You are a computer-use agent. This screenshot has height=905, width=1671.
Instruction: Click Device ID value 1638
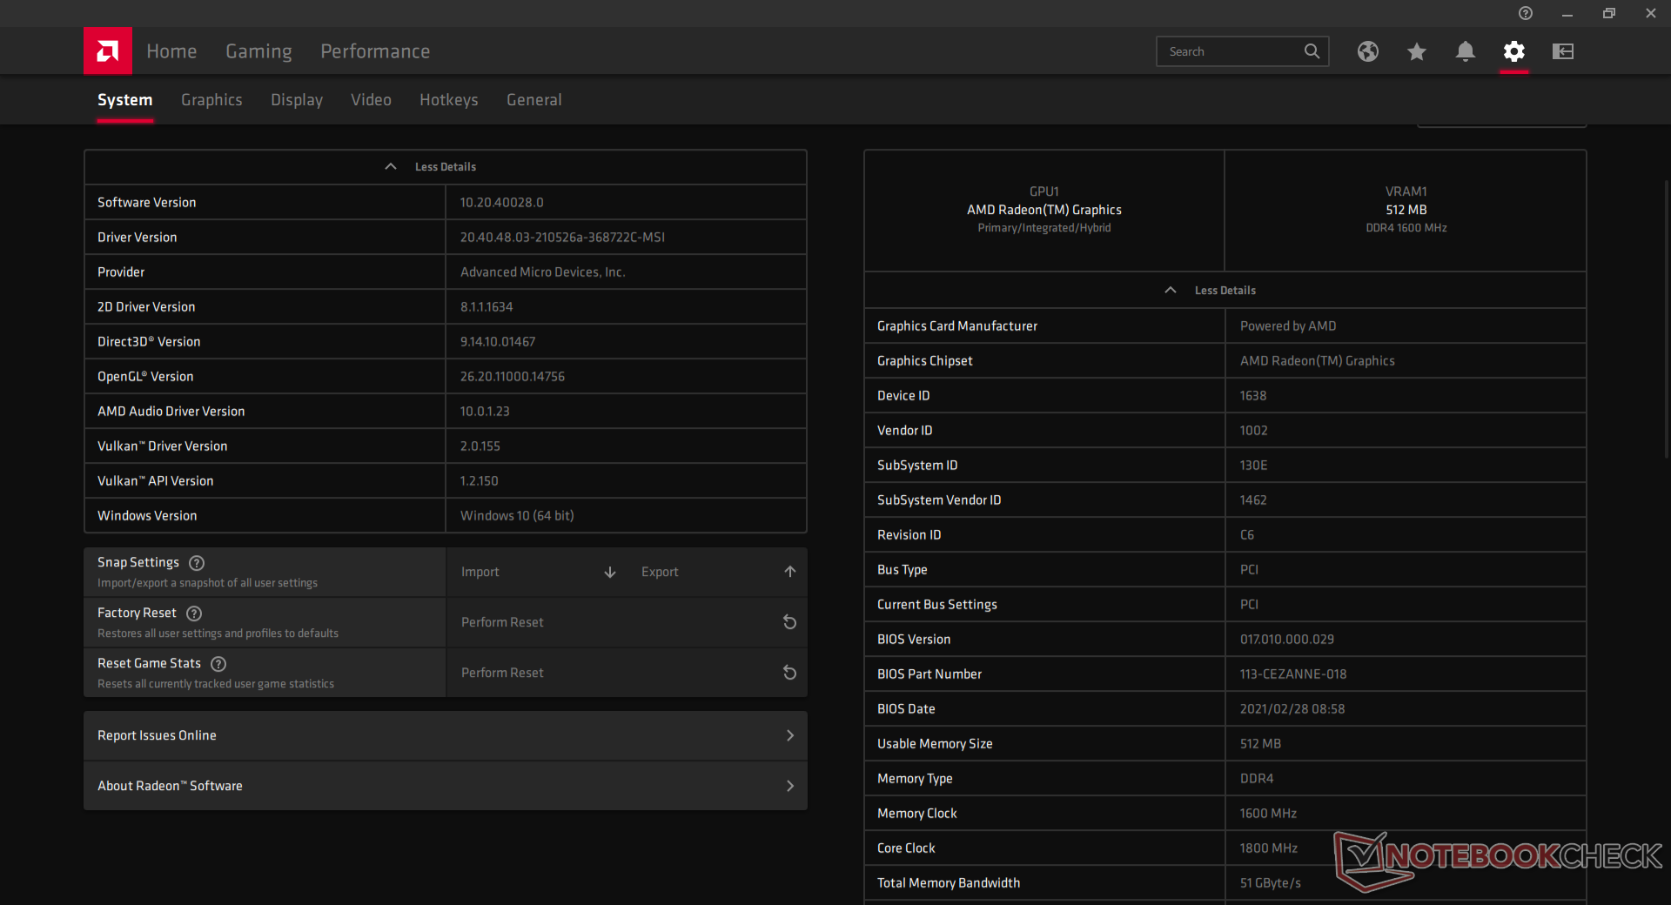[1253, 396]
